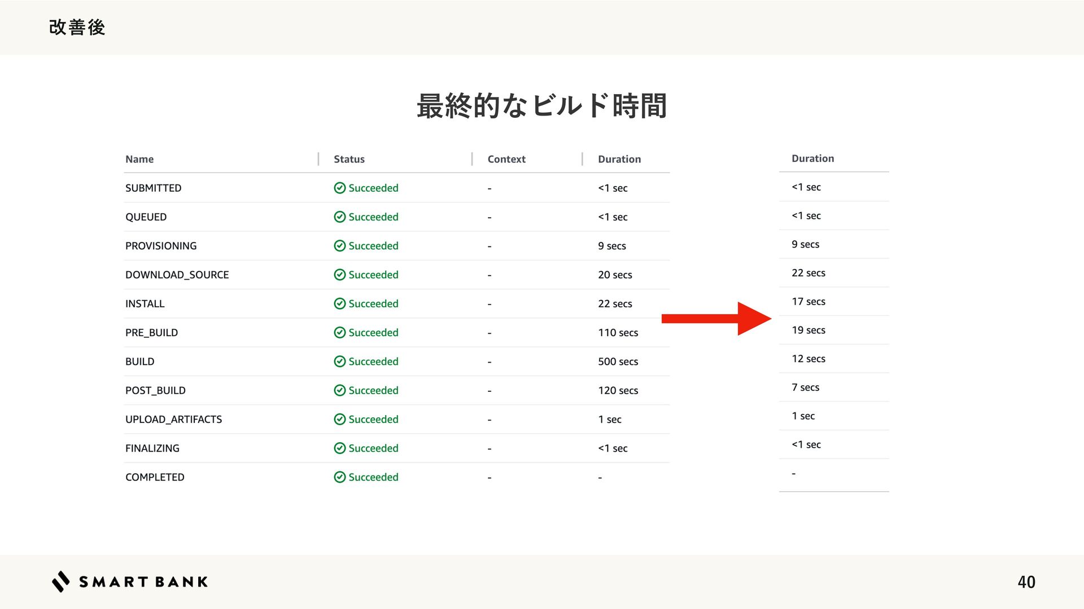1084x609 pixels.
Task: Click the INSTALL row success check icon
Action: (339, 303)
